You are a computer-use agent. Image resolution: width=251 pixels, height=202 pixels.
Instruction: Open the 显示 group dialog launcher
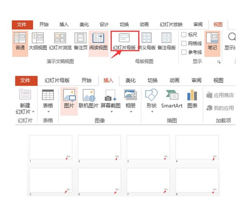coord(219,62)
